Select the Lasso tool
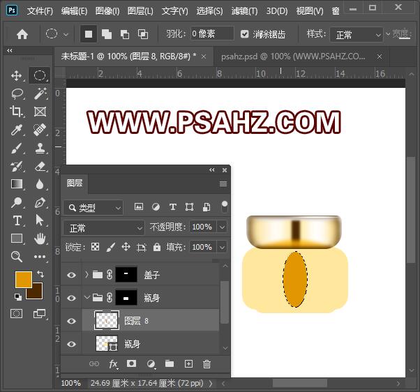420x392 pixels. click(17, 93)
